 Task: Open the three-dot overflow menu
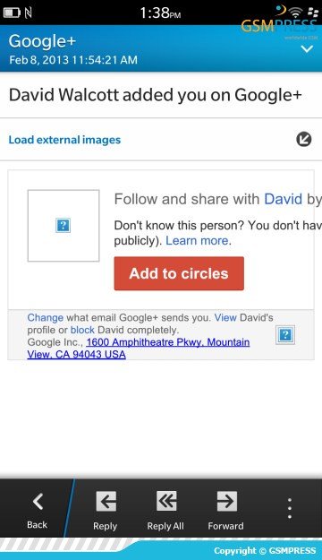[x=290, y=508]
